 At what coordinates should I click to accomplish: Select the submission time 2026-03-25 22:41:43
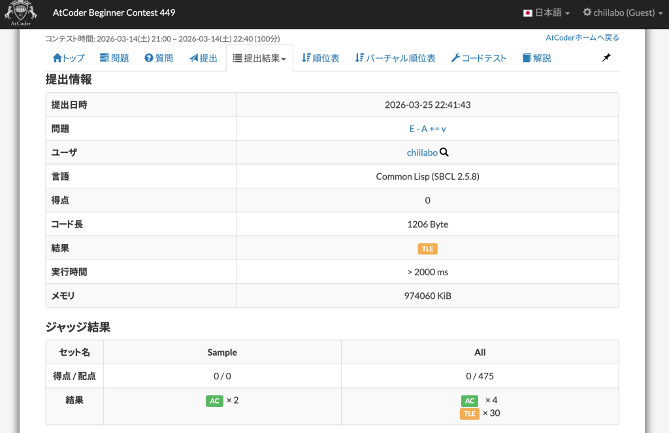pos(427,105)
